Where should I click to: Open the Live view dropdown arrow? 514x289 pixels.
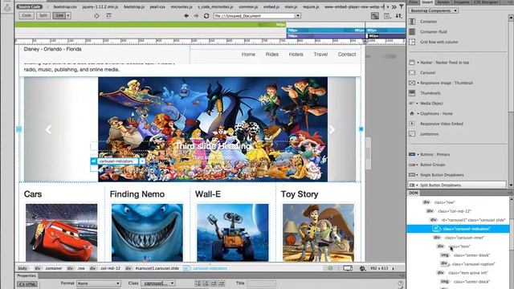click(x=68, y=15)
